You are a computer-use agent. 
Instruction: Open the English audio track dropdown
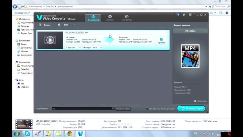[x=92, y=48]
